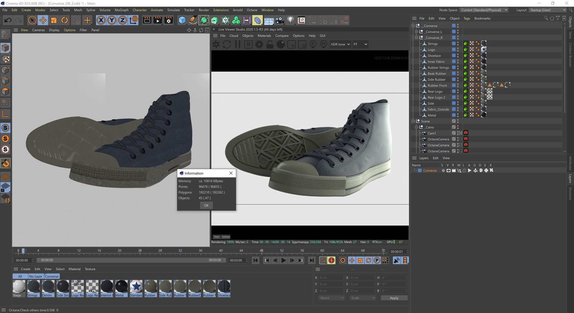Select the Rotate tool in top toolbar
574x313 pixels.
click(64, 20)
